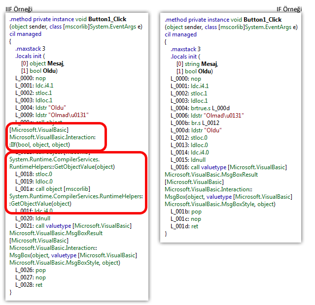Click the L_0018 stloc.0 instruction

[34, 174]
